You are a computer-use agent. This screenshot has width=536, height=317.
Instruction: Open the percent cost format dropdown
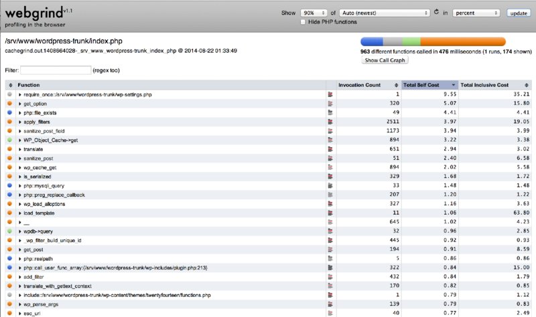476,13
